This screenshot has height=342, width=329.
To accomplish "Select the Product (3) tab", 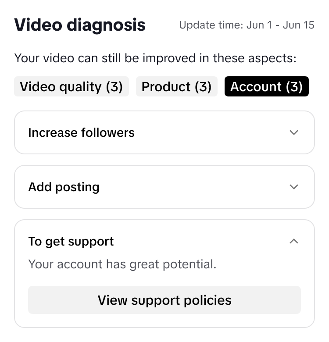I will (x=176, y=87).
